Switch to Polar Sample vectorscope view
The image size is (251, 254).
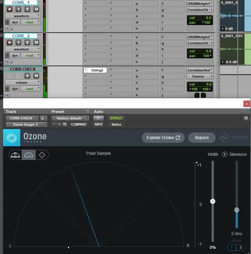coord(29,155)
